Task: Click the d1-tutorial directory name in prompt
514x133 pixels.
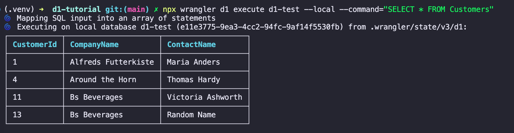Action: [77, 9]
